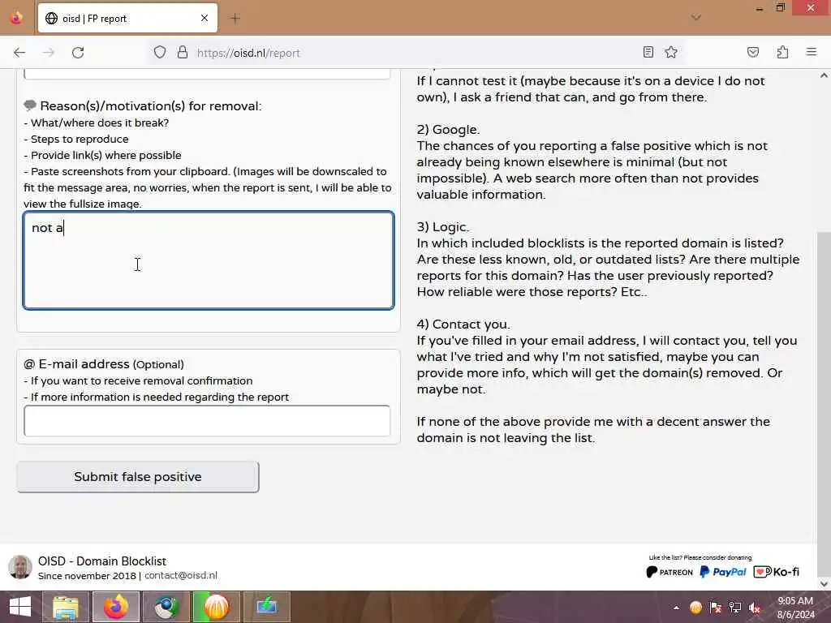Image resolution: width=831 pixels, height=623 pixels.
Task: Click Submit false positive button
Action: tap(138, 477)
